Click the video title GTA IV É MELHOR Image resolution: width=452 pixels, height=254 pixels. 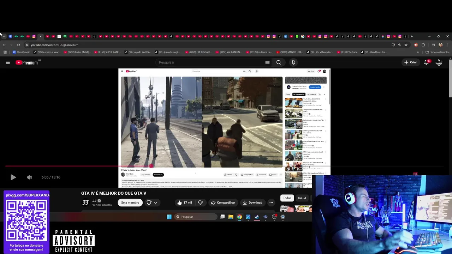pos(114,193)
